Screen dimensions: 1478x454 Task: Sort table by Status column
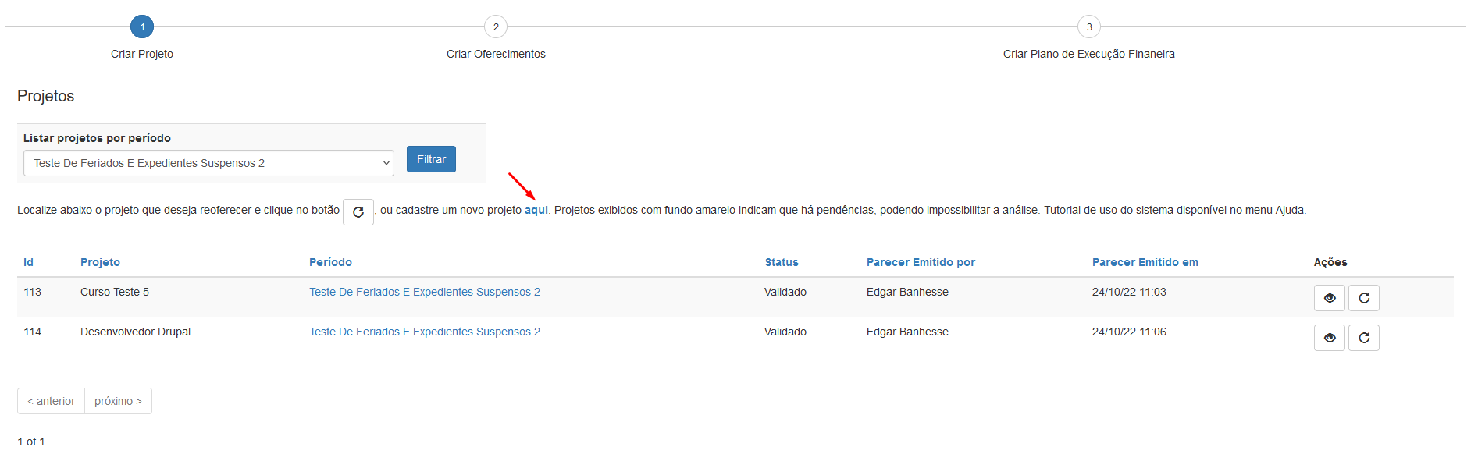782,262
